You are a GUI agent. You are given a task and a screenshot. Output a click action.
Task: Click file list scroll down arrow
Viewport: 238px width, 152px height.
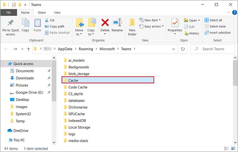coord(235,142)
